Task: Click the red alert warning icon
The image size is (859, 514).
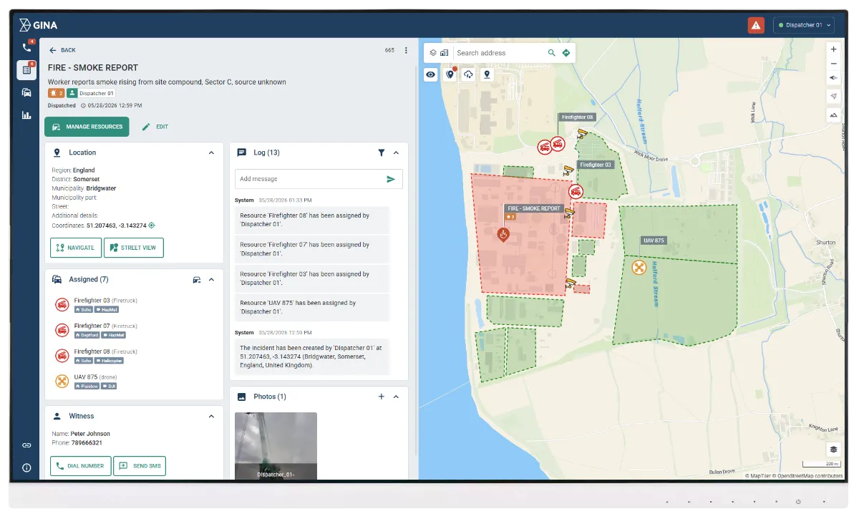Action: pyautogui.click(x=756, y=25)
